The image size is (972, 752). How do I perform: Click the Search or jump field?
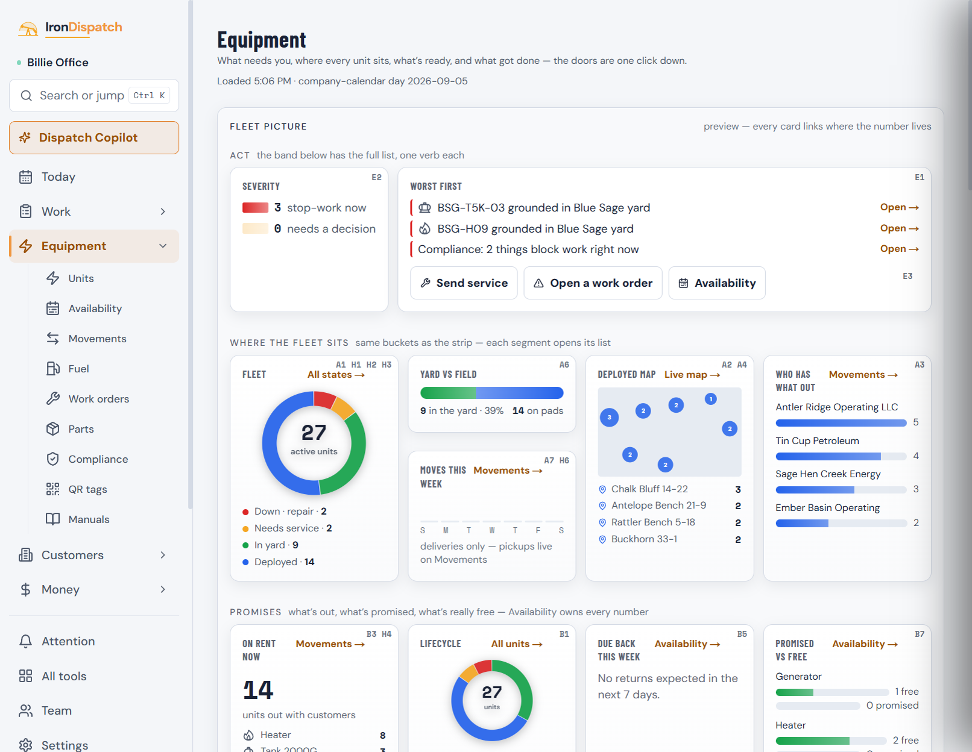pyautogui.click(x=94, y=95)
